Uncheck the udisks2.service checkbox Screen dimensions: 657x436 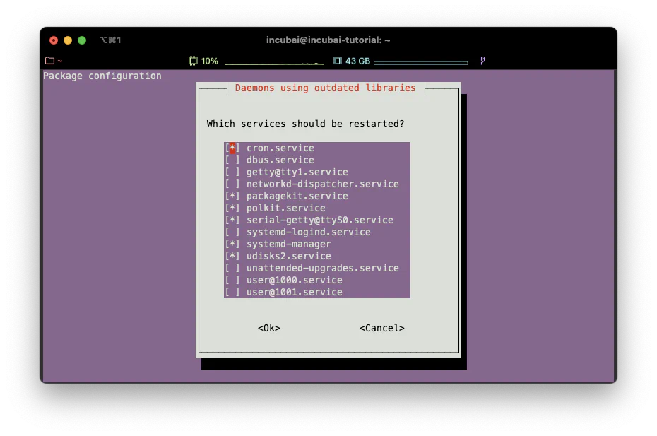[x=232, y=256]
